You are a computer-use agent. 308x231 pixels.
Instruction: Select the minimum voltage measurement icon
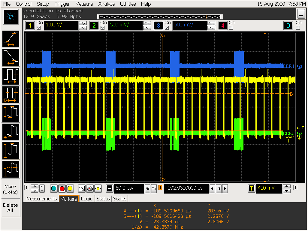coord(11,132)
